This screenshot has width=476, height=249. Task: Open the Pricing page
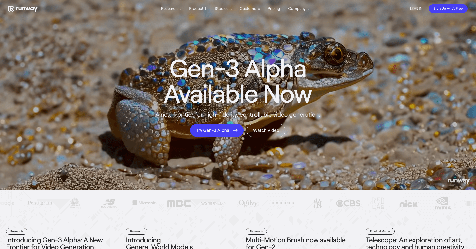tap(274, 9)
